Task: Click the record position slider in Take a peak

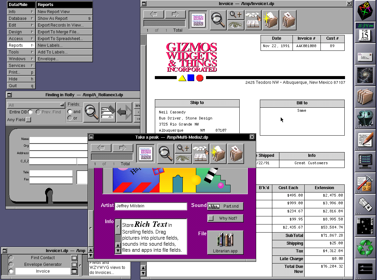Action: [x=112, y=157]
